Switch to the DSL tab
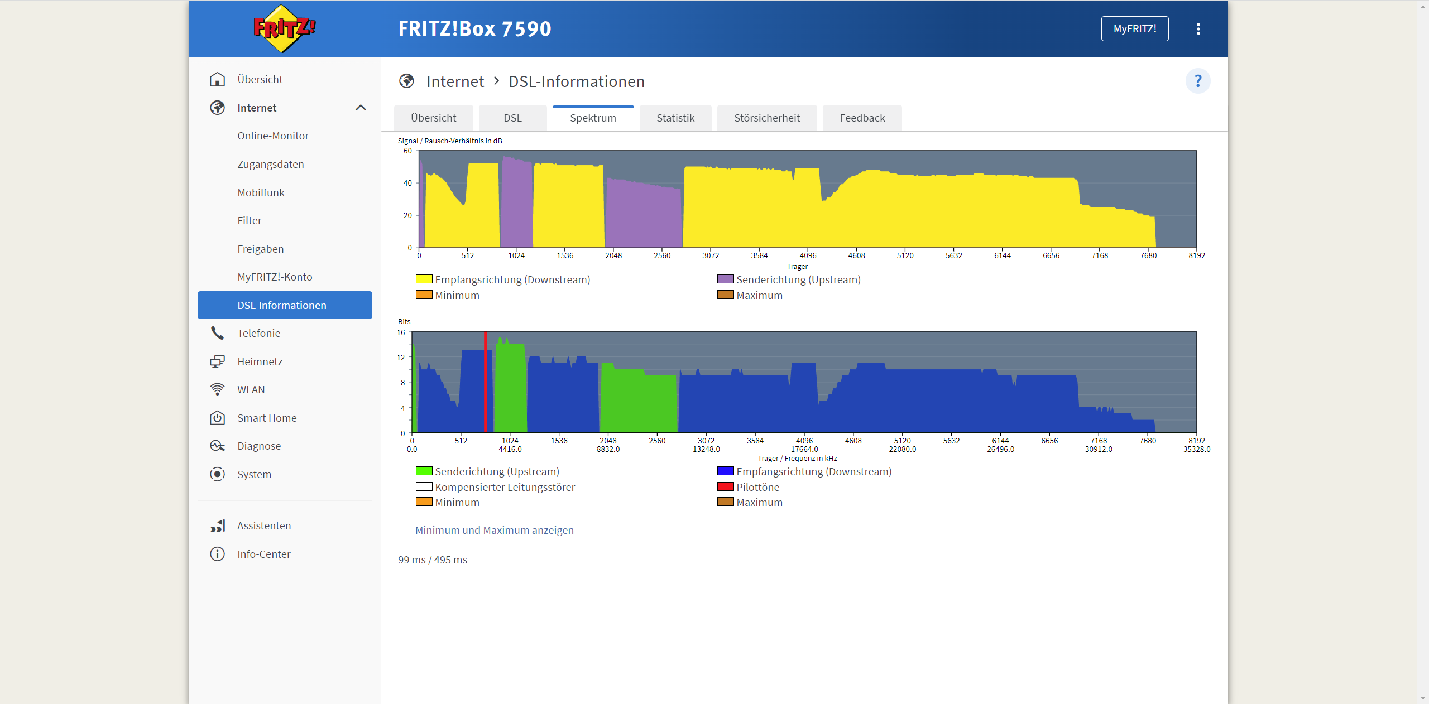The height and width of the screenshot is (704, 1429). coord(512,118)
